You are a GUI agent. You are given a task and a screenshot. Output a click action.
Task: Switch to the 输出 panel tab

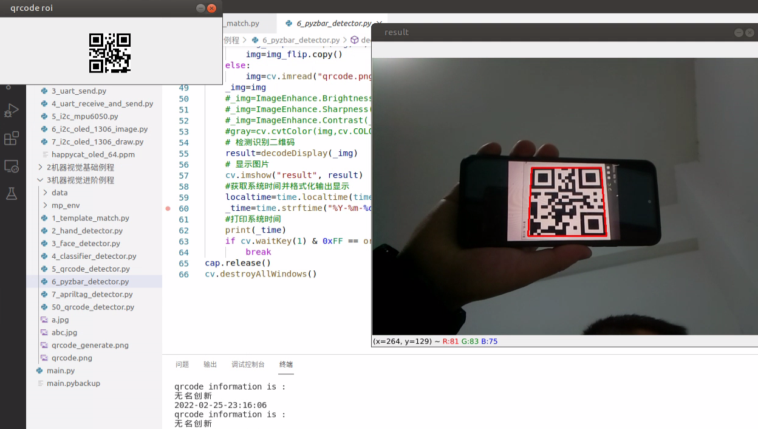coord(210,365)
